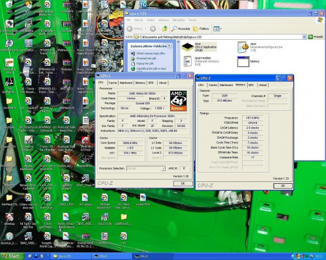Image resolution: width=326 pixels, height=260 pixels.
Task: Click the Przenieś ten plik link
Action: coord(143,59)
